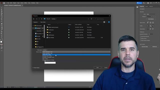Select the Direct Selection arrow tool
Viewport: 160px width, 90px height.
click(2, 10)
